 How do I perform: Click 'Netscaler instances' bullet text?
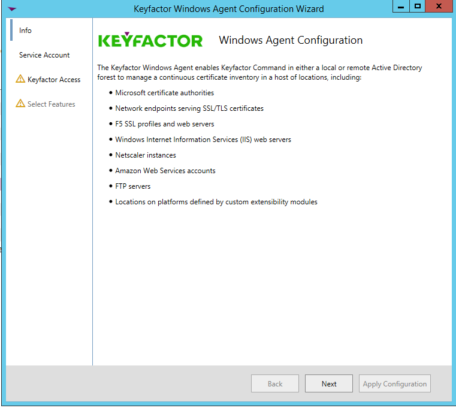pos(146,155)
